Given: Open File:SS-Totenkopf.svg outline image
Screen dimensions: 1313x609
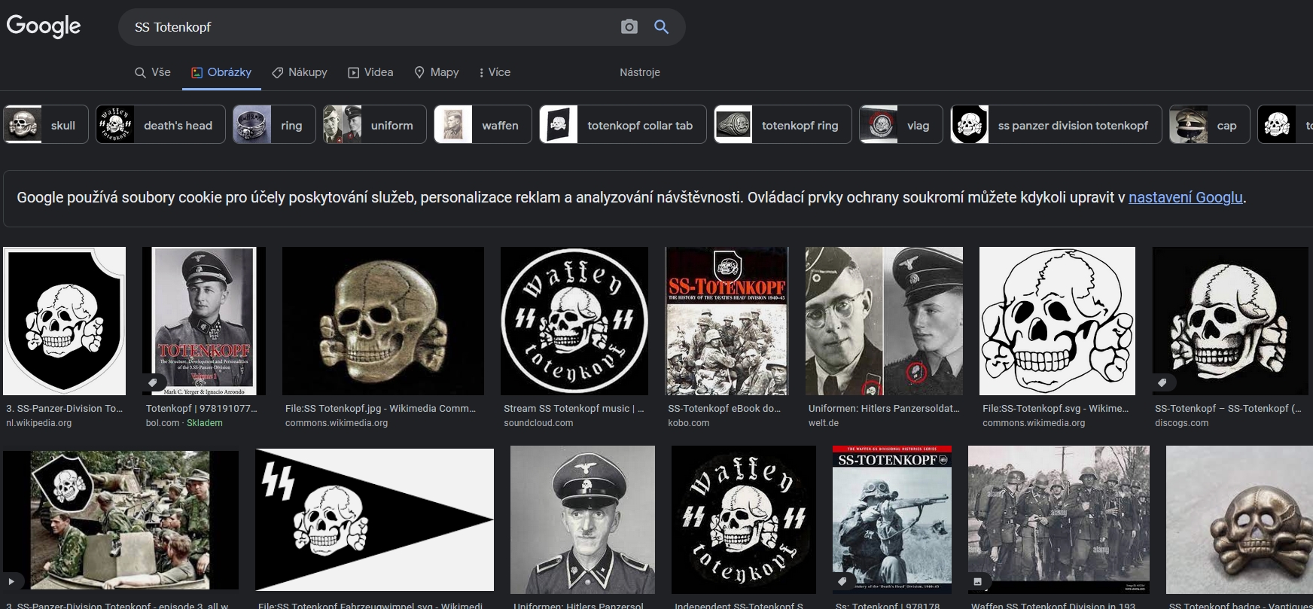Looking at the screenshot, I should 1057,321.
